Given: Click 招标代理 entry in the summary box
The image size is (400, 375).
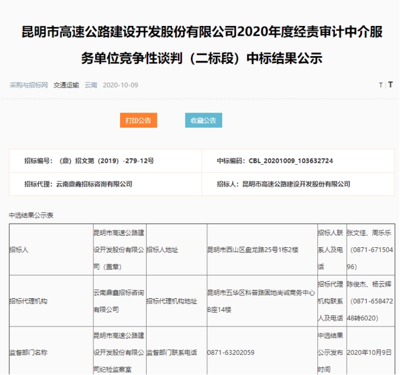Looking at the screenshot, I should click(78, 184).
